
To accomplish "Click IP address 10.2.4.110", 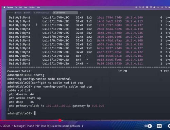I will coord(134,29).
